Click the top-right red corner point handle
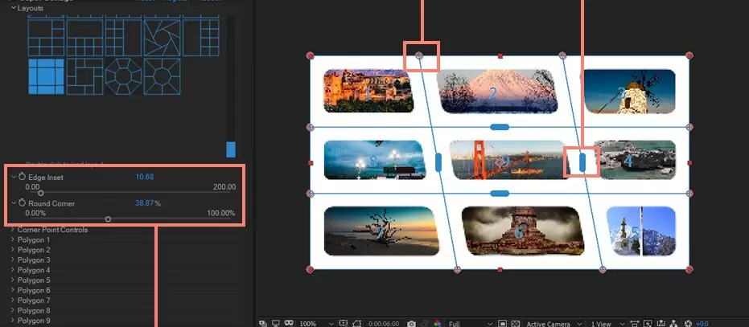 point(689,55)
